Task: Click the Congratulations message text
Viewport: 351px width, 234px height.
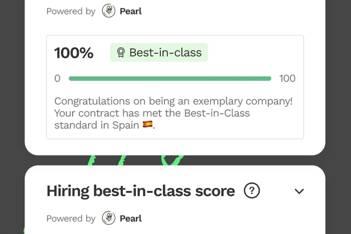Action: point(173,101)
